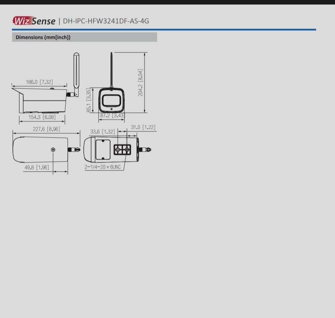335x318 pixels.
Task: Click the 204.2 [8.04] height label
Action: (140, 82)
